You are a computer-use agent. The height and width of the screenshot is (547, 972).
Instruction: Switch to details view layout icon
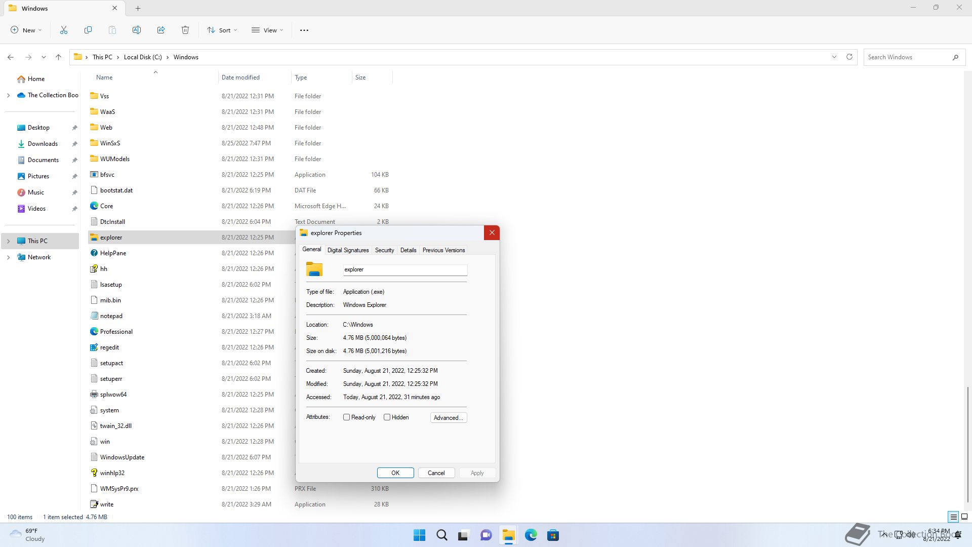click(953, 517)
